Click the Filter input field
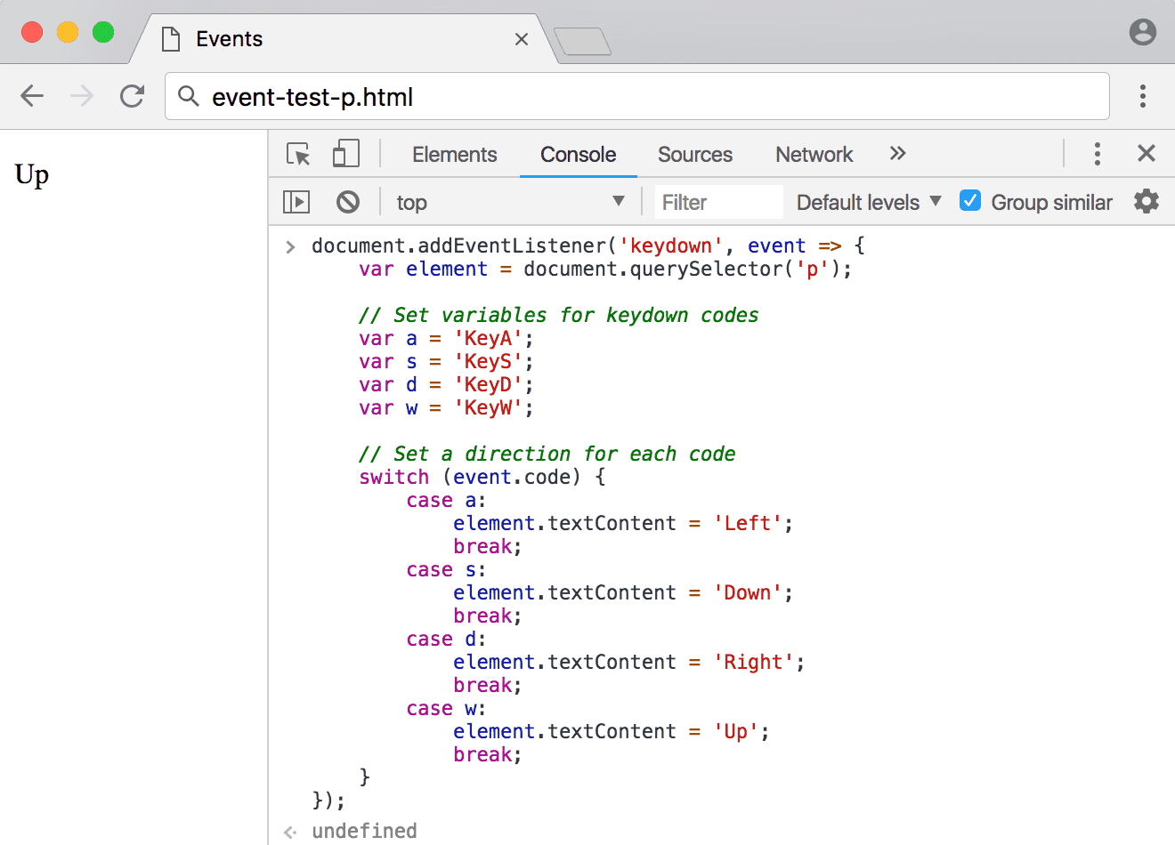This screenshot has width=1175, height=845. [717, 201]
